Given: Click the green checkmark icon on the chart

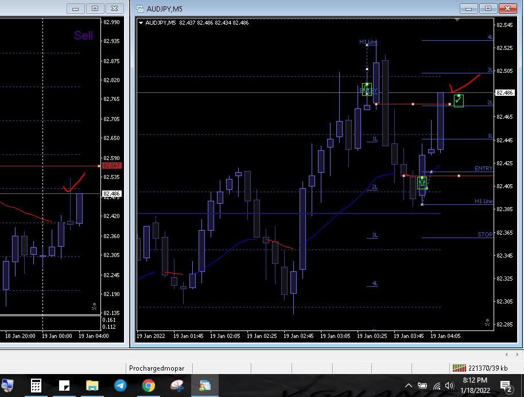Looking at the screenshot, I should point(458,101).
